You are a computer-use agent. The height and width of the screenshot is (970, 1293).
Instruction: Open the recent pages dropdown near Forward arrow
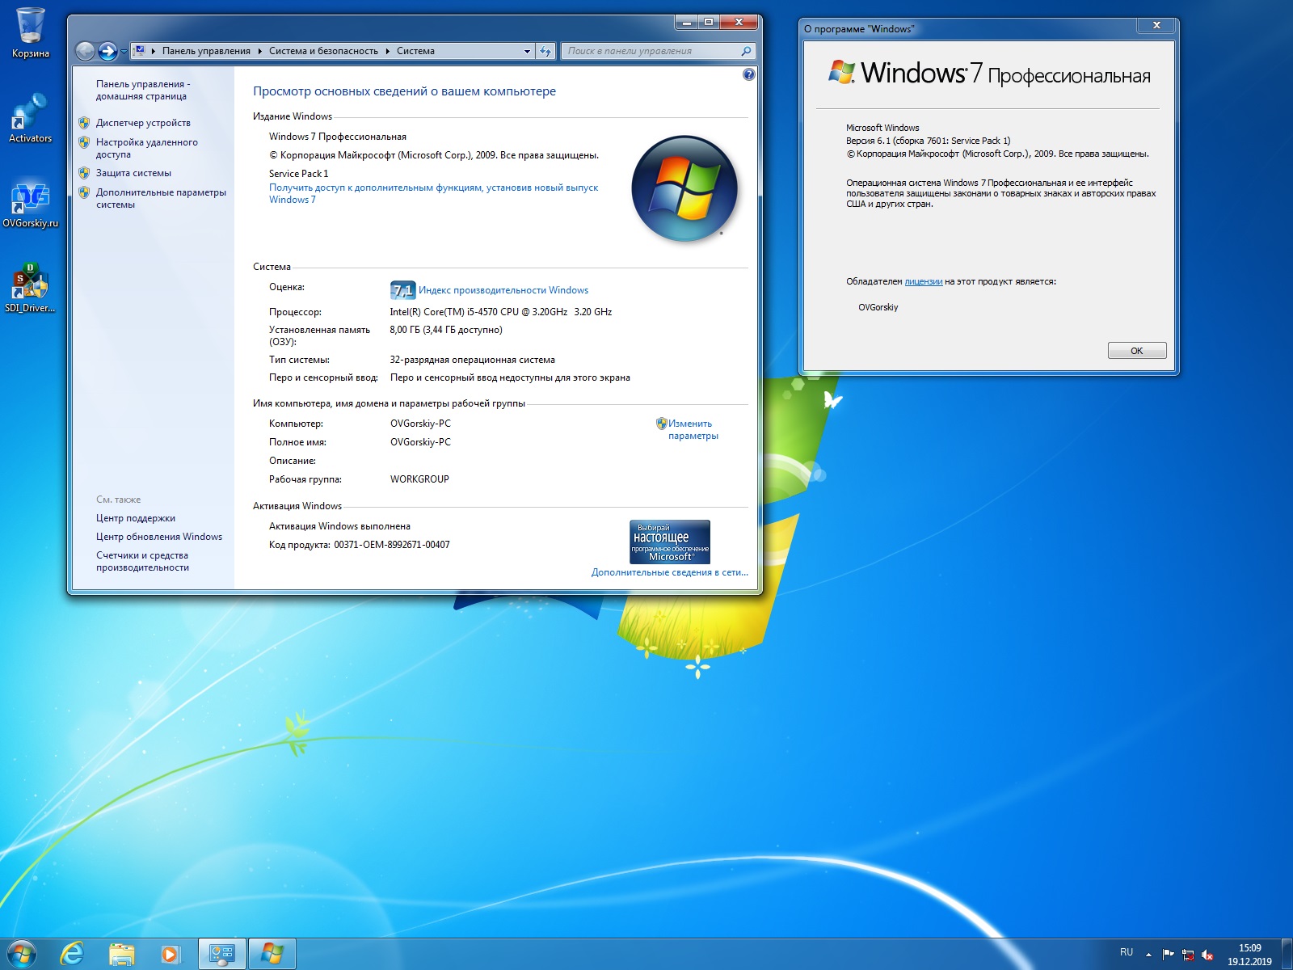124,52
